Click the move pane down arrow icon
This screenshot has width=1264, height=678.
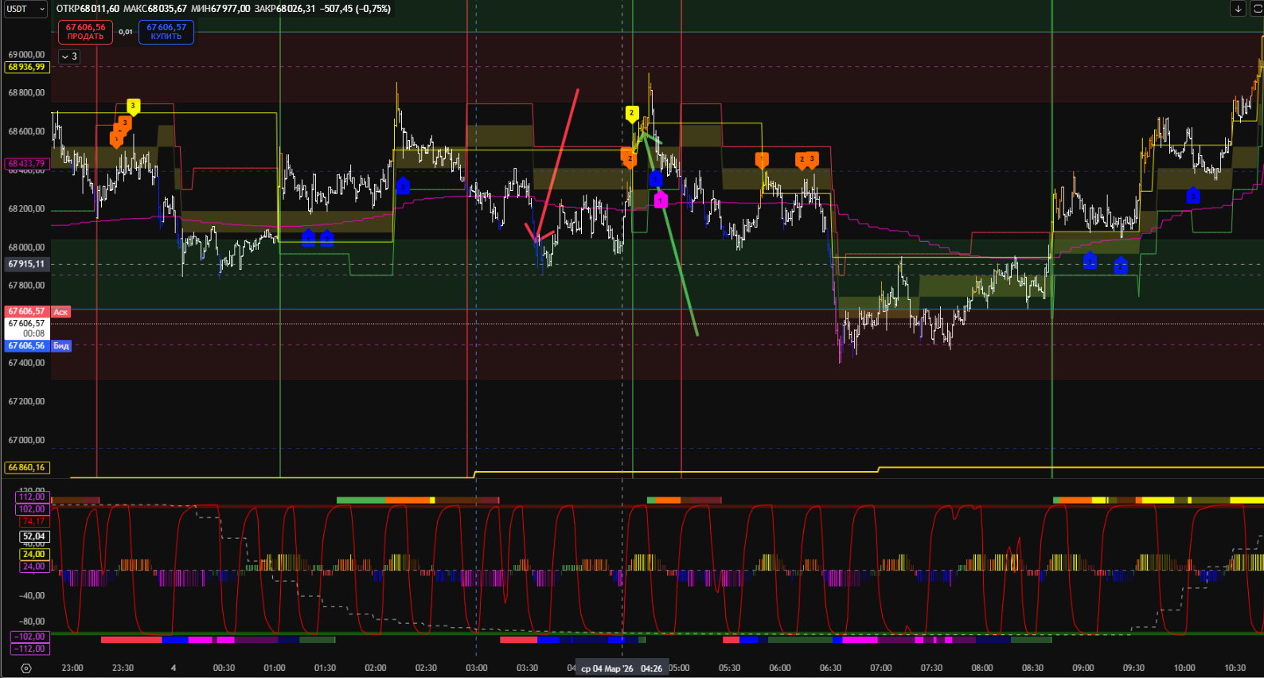pos(1238,9)
